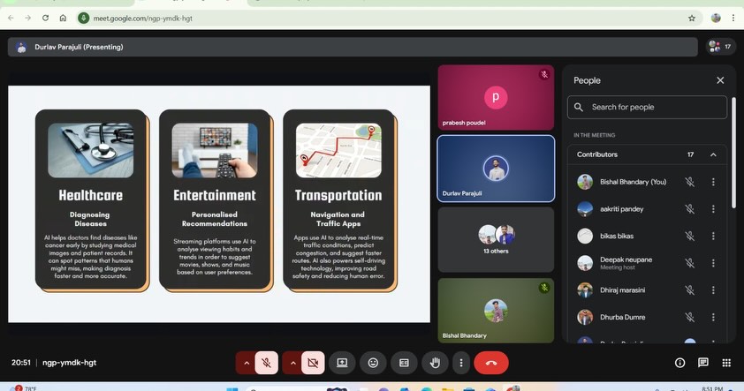
Task: Click muted mic icon for Dhiraj marasini
Action: point(690,290)
